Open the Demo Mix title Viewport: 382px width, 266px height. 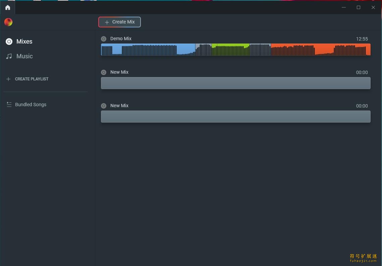pyautogui.click(x=121, y=39)
